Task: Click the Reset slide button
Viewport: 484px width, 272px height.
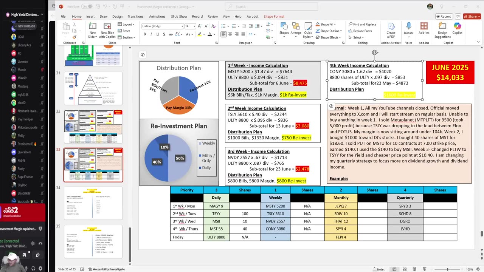Action: point(124,31)
